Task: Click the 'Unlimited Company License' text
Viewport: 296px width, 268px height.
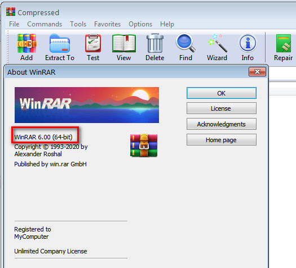Action: [x=51, y=251]
